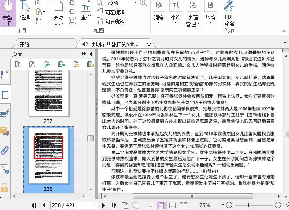Open the Signatures side panel
This screenshot has height=210, width=289.
click(5, 169)
